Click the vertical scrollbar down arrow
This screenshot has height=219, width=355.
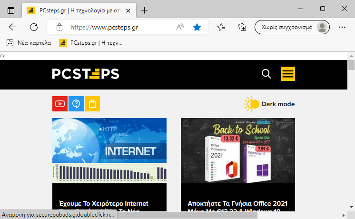351,207
